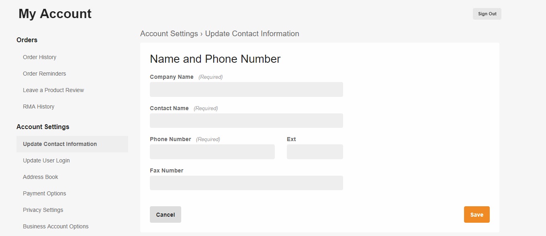View Business Account Options
Screen dimensions: 546x236
coord(55,226)
